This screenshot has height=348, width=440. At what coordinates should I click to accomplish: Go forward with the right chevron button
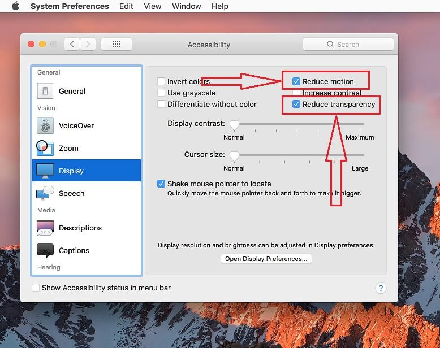tap(88, 44)
